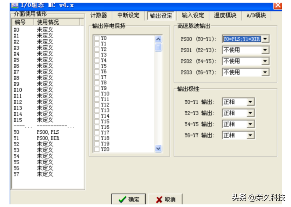
Task: Expand the PS00 (Y0-Y1) pulse output dropdown
Action: (x=265, y=39)
